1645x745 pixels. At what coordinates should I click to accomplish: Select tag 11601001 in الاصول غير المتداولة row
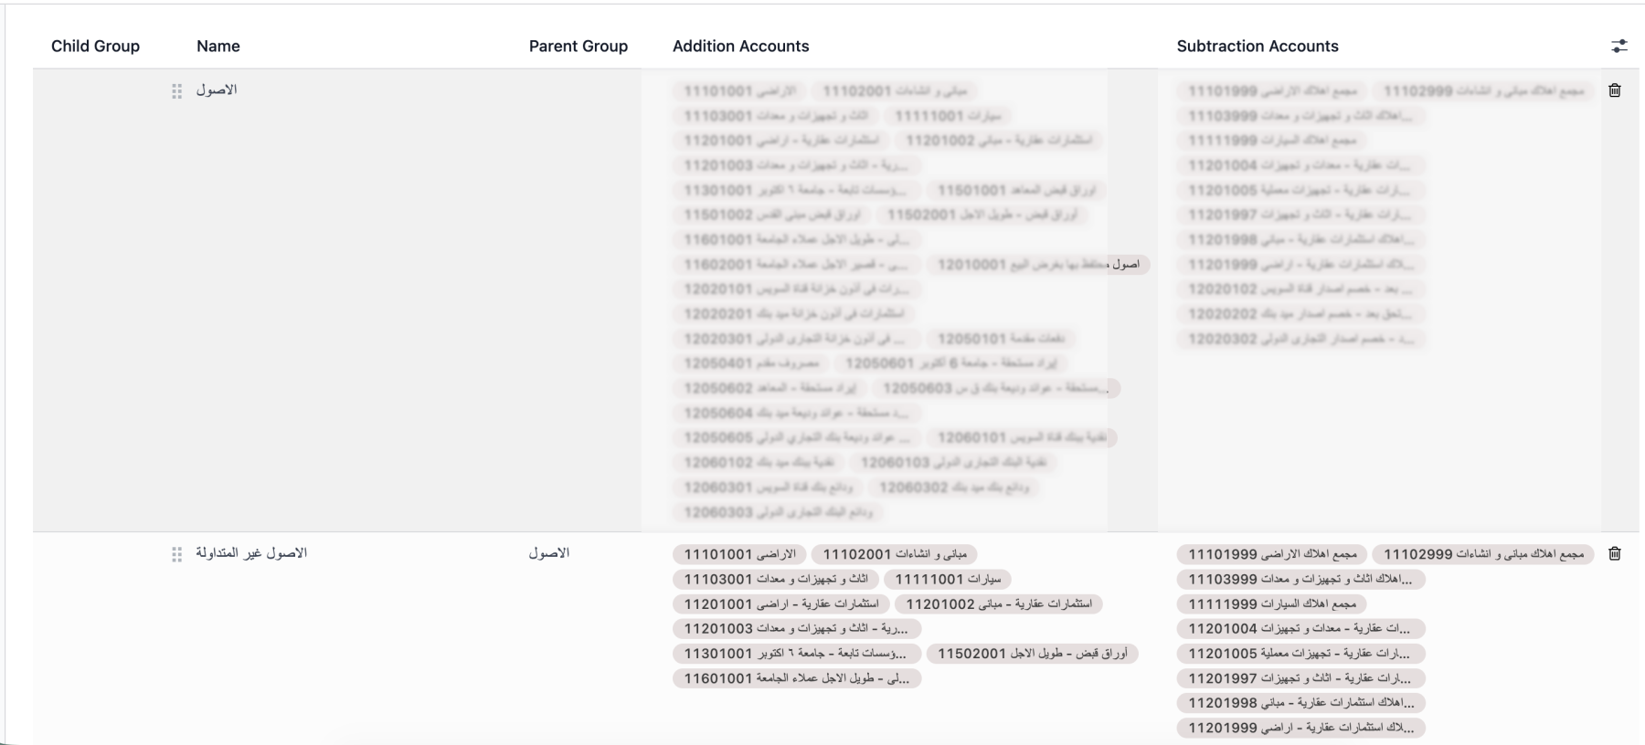coord(797,678)
